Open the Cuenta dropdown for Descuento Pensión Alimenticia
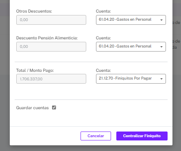Viewport: 181px width, 151px height. click(x=131, y=47)
